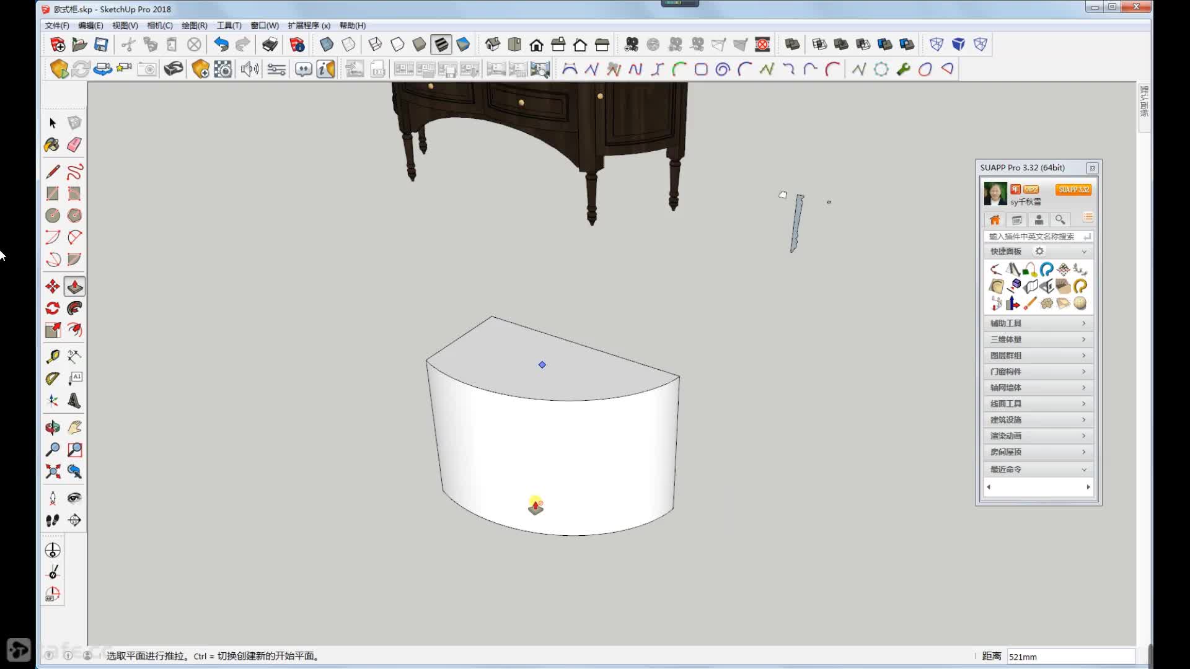Screen dimensions: 1190x669
Task: Open the speaker sound icon
Action: coord(249,69)
